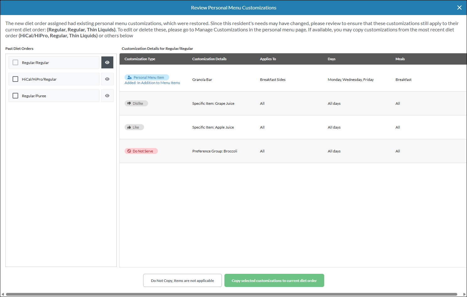Image resolution: width=467 pixels, height=297 pixels.
Task: View Regular/Puree customizations via eye icon
Action: 107,96
